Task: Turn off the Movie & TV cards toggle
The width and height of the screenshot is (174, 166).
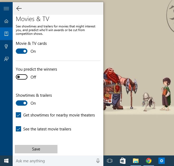Action: (22, 51)
